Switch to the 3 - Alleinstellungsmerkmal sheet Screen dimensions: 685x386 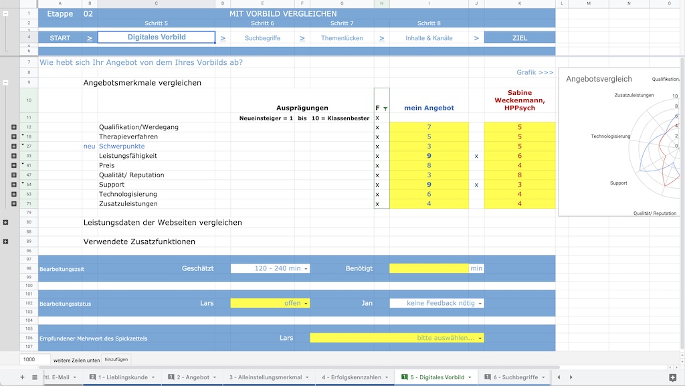point(266,377)
